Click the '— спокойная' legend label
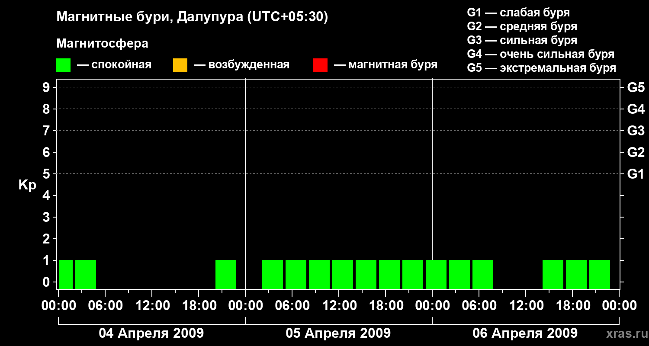Image resolution: width=649 pixels, height=346 pixels. coord(114,65)
